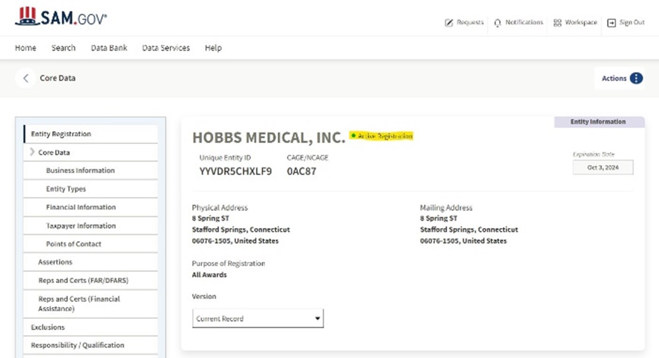Open the Help menu item
659x358 pixels.
coord(213,48)
